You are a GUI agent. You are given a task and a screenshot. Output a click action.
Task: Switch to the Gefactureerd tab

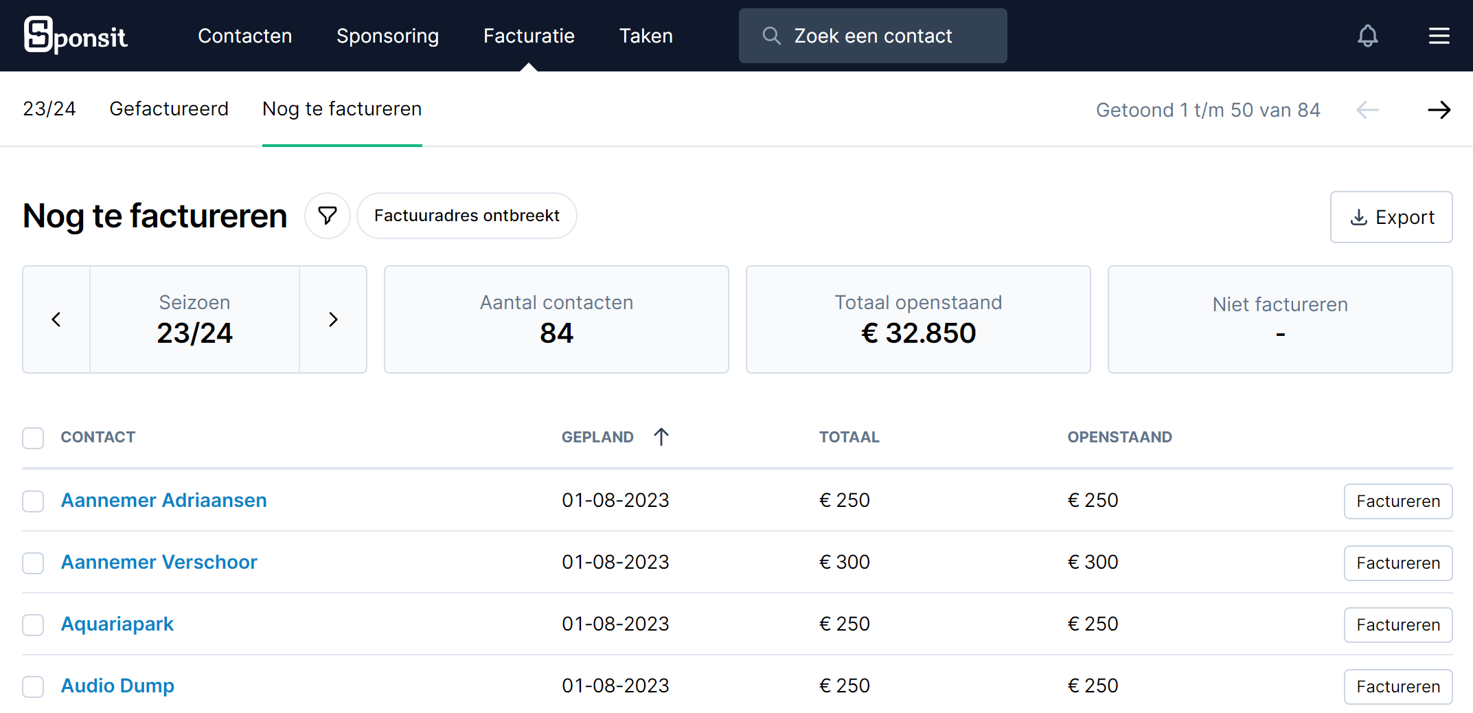(169, 109)
